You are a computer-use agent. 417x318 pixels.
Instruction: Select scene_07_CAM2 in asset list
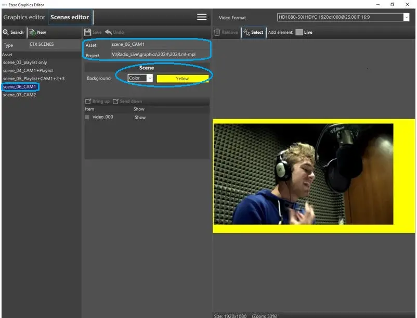tap(19, 95)
